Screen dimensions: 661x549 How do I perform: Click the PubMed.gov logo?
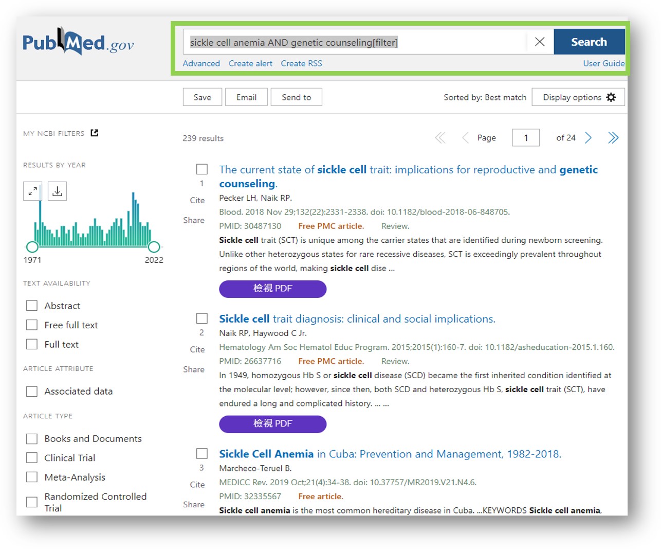tap(78, 42)
